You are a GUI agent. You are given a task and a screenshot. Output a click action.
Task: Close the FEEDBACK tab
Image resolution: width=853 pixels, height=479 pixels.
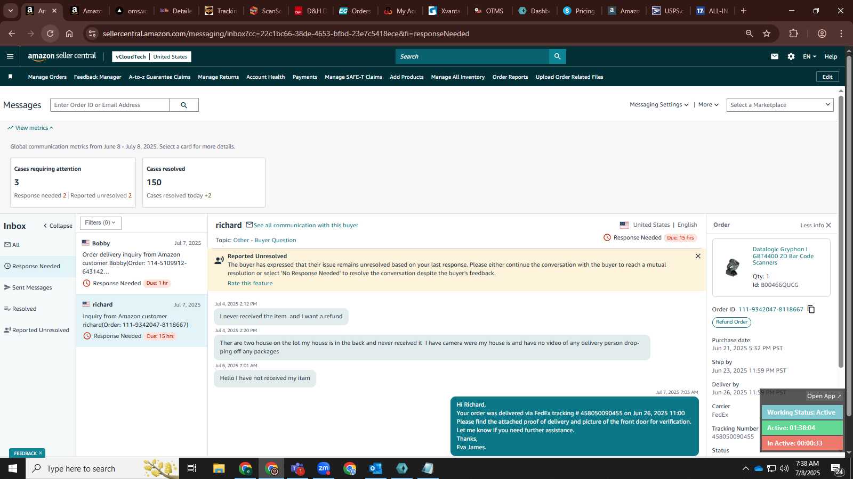(x=41, y=453)
